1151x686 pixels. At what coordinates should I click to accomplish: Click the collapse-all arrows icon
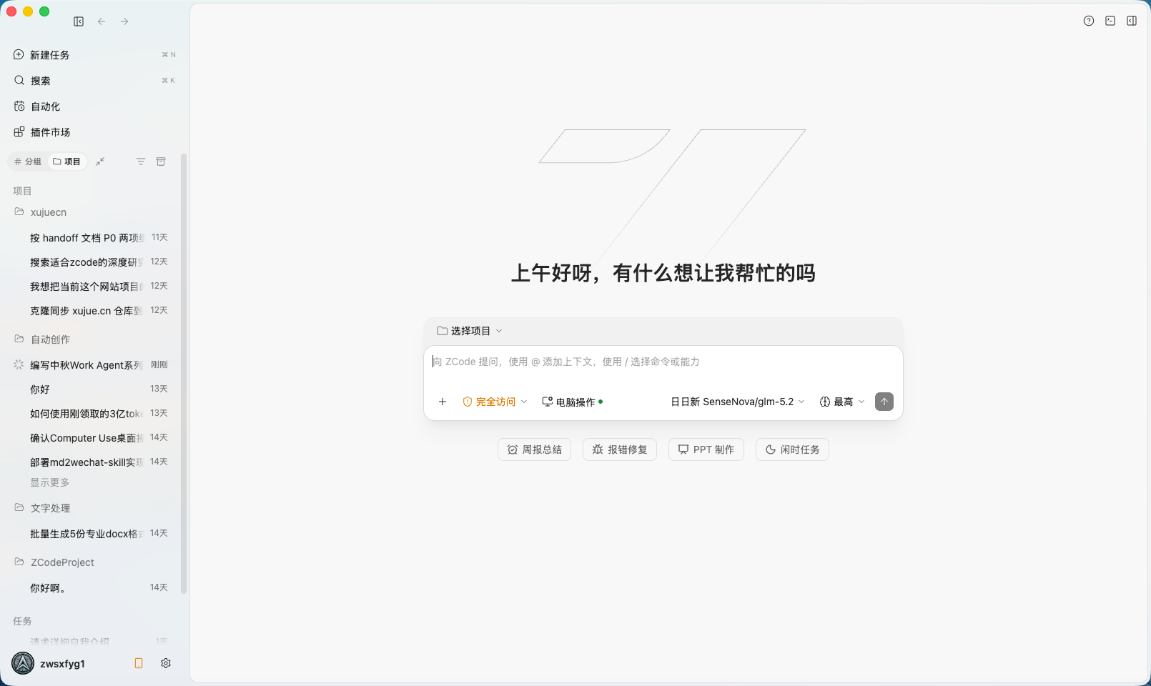tap(100, 161)
